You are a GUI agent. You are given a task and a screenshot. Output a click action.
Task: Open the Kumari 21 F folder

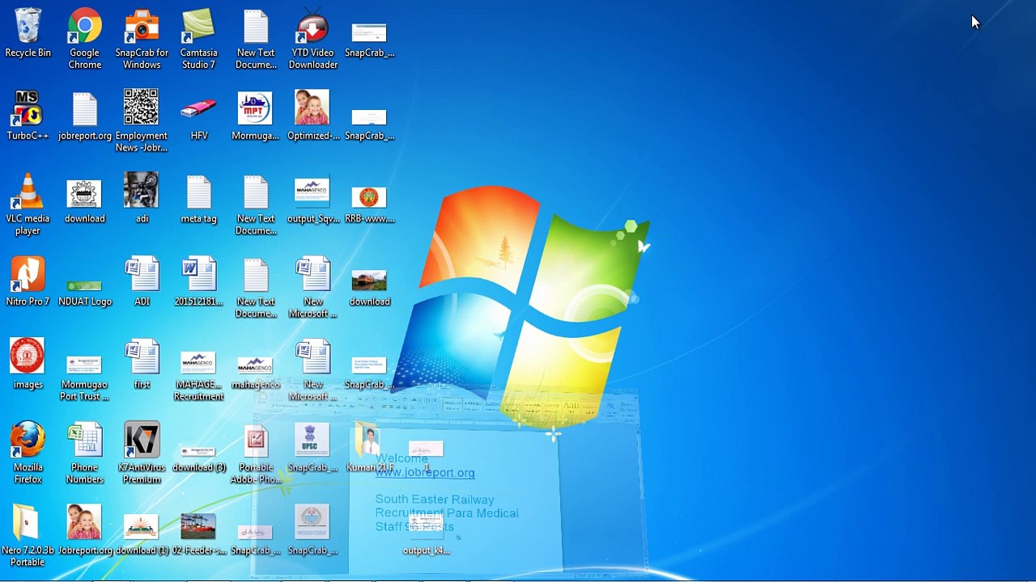(369, 448)
